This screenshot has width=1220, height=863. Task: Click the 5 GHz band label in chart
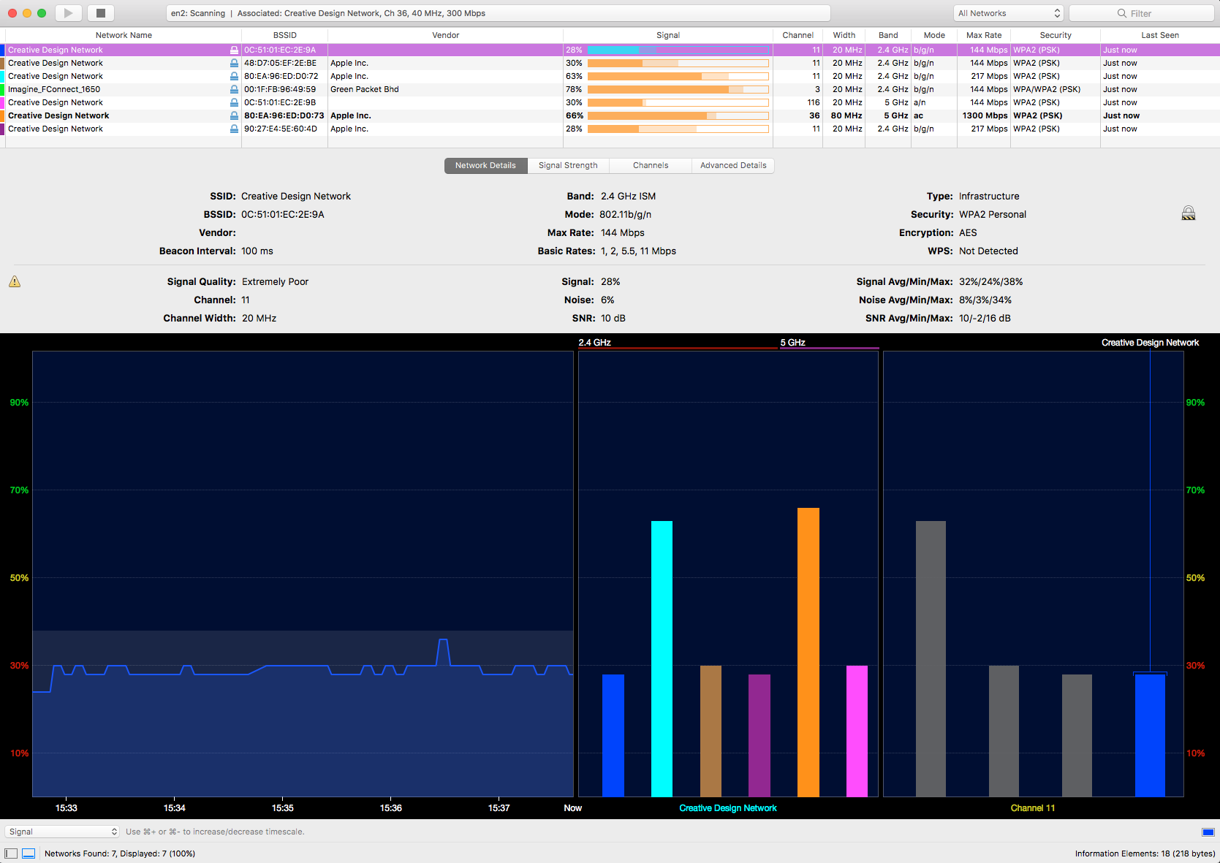(x=792, y=343)
